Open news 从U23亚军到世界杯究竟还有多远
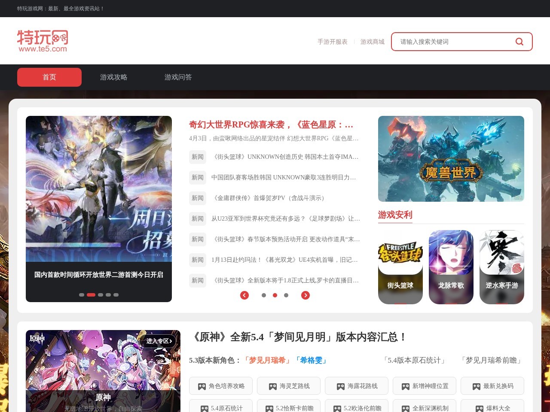Screen dimensions: 550x412 click(286, 218)
